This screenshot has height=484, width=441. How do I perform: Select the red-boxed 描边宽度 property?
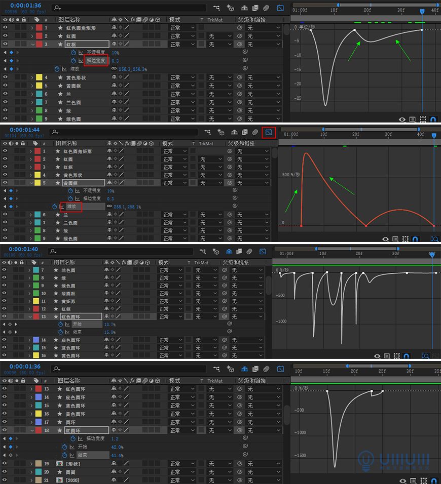(x=95, y=61)
